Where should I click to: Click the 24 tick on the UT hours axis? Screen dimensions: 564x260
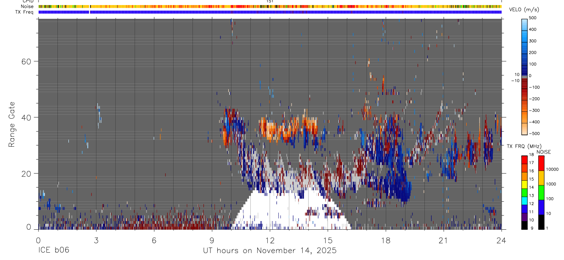[501, 240]
